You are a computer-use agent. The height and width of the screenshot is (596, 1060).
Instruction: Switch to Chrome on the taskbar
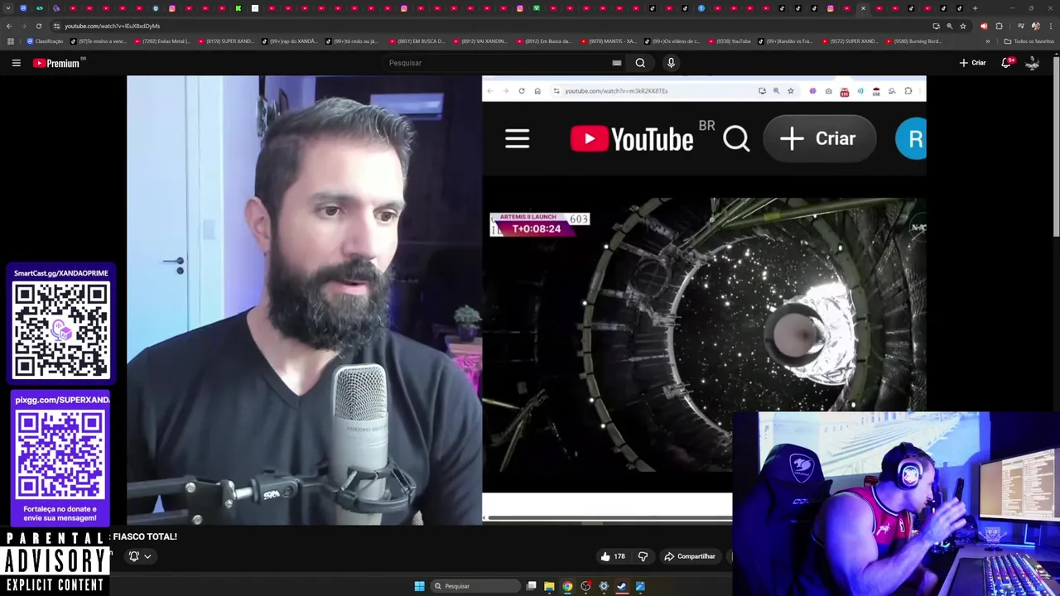click(x=567, y=586)
